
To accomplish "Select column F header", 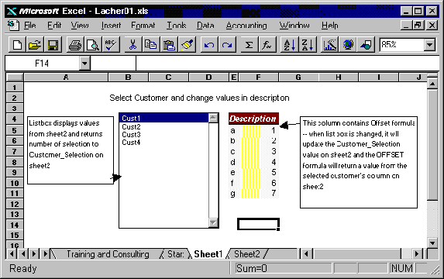I will tap(258, 77).
